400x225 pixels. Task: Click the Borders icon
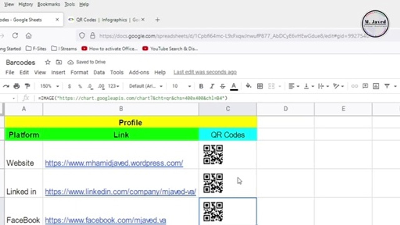[260, 86]
